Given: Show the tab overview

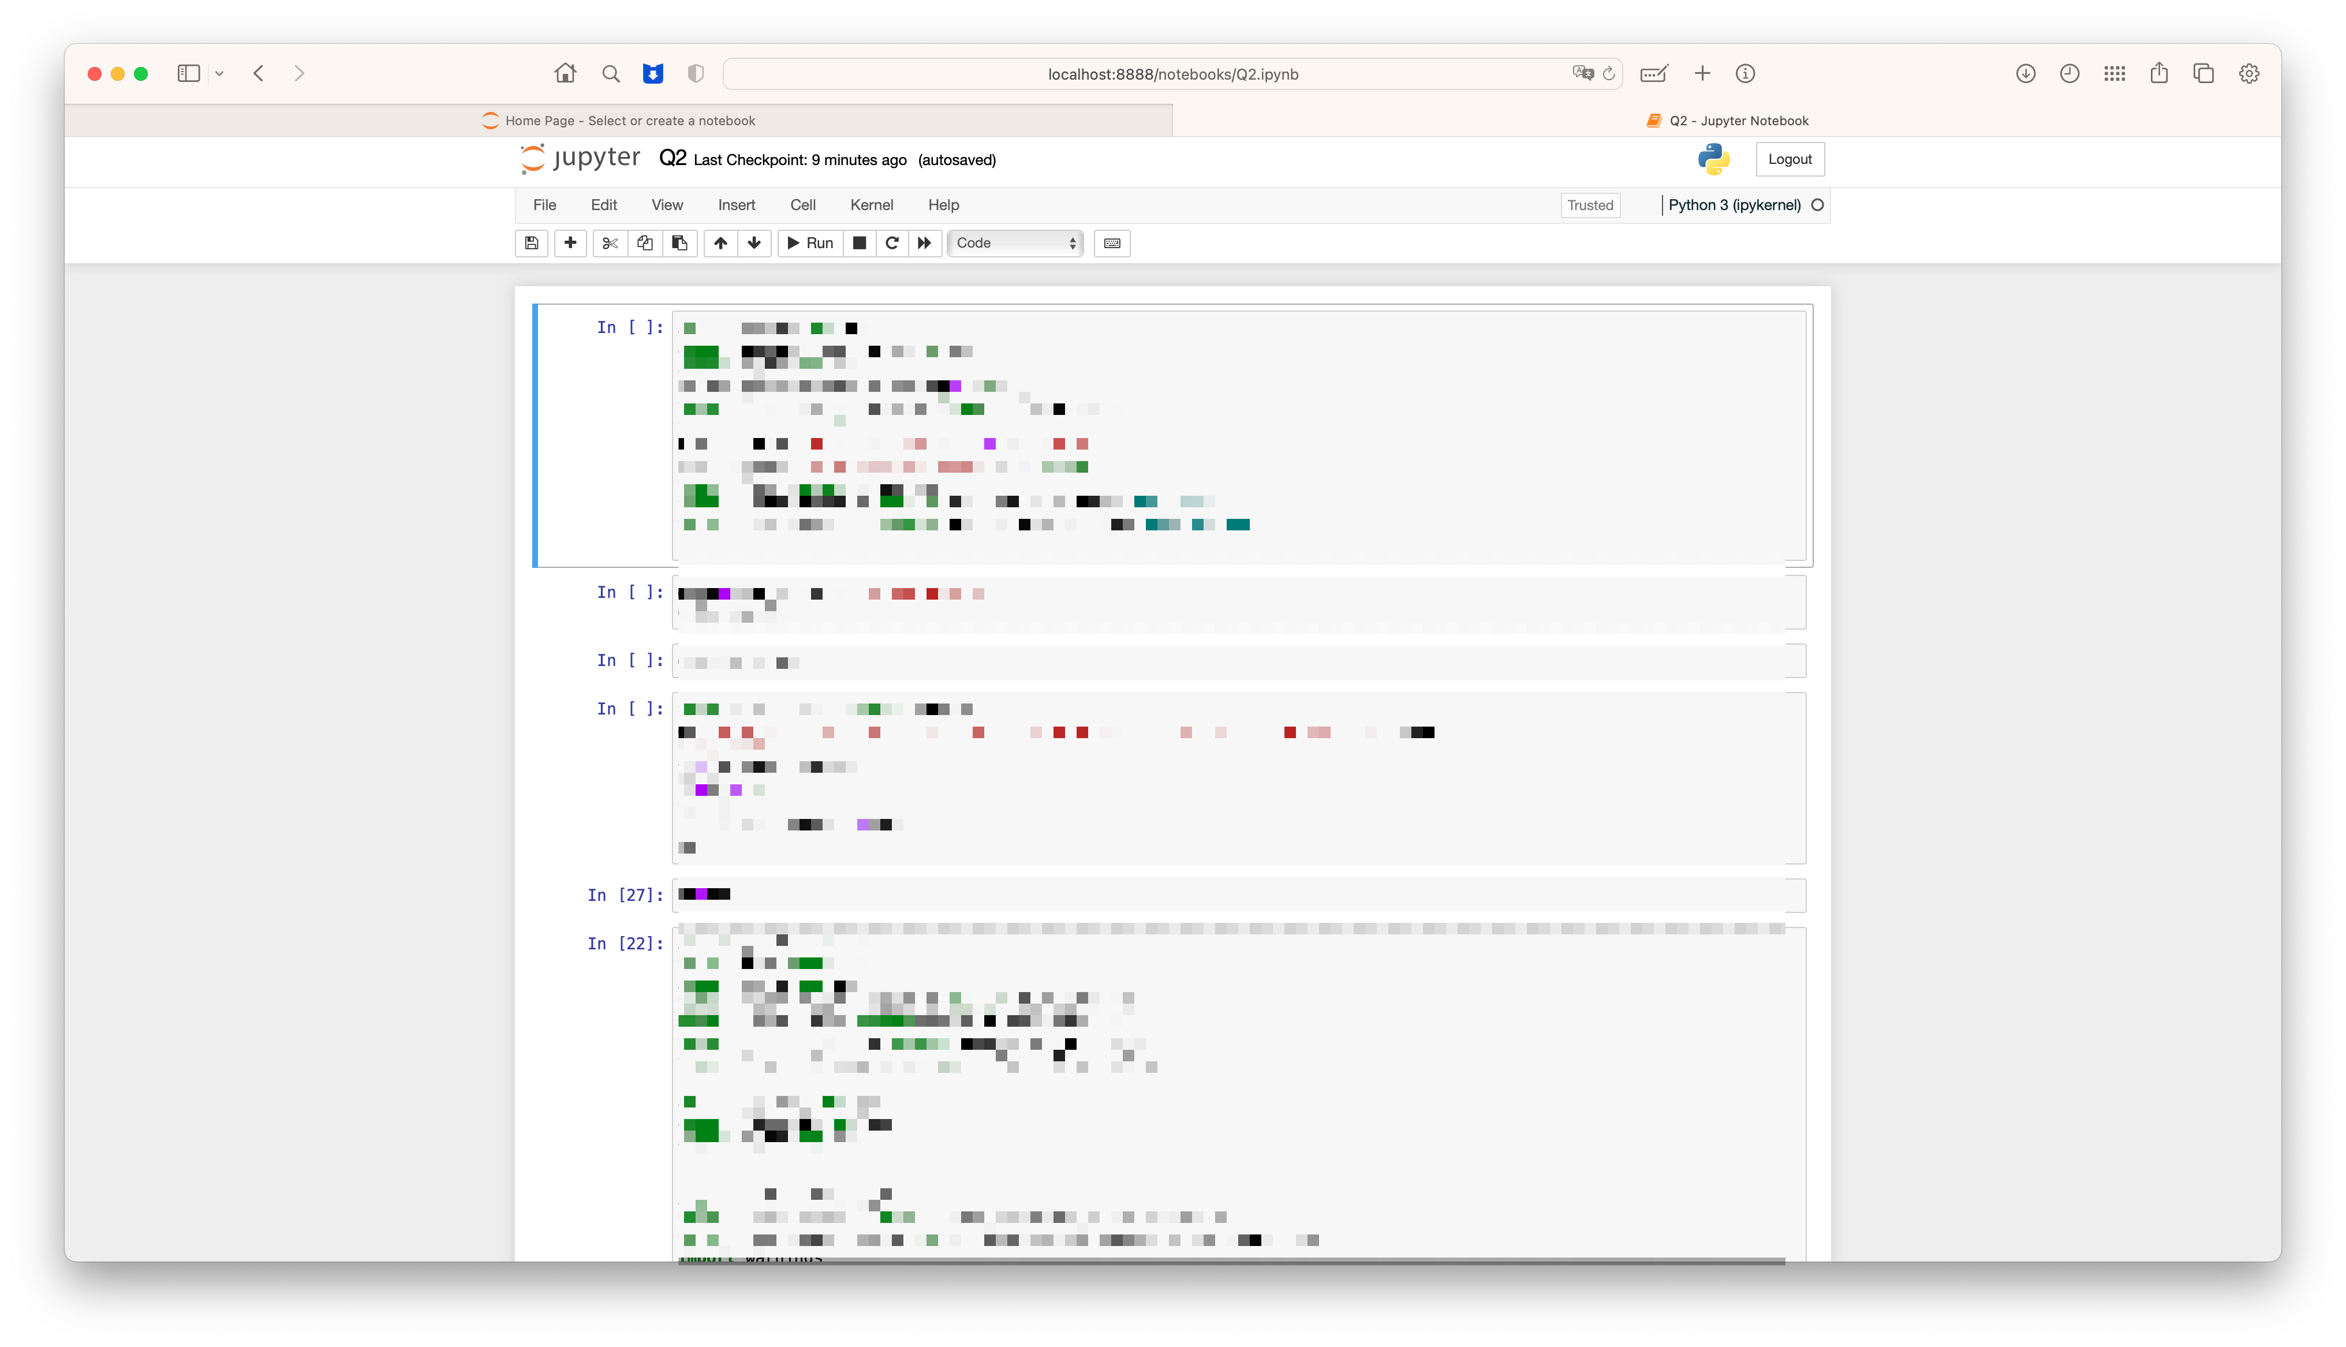Looking at the screenshot, I should [2203, 73].
